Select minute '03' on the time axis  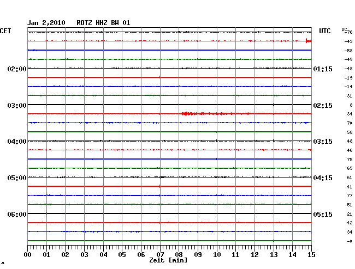click(x=84, y=254)
